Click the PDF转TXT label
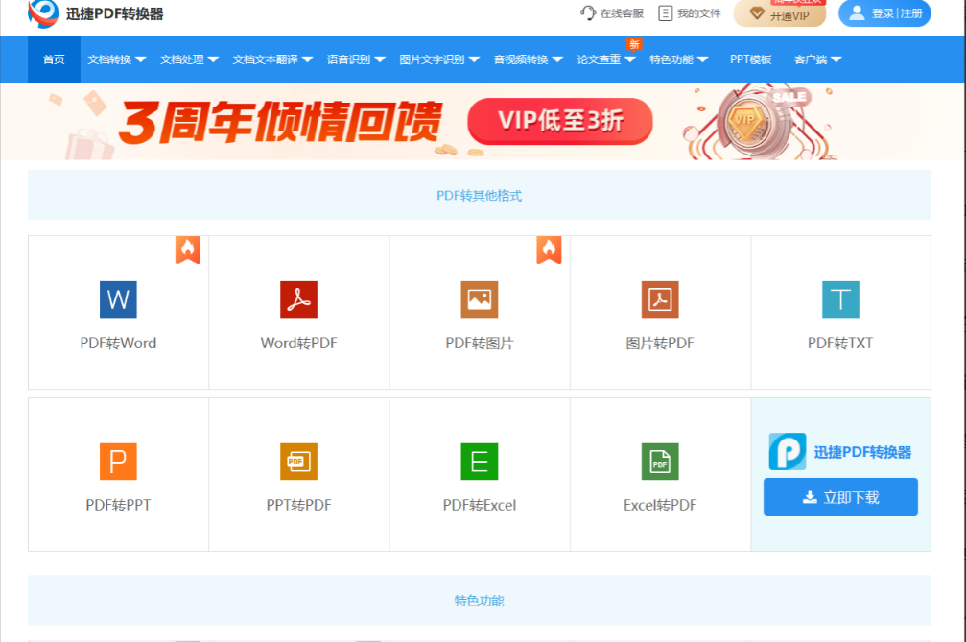This screenshot has height=642, width=966. 840,344
